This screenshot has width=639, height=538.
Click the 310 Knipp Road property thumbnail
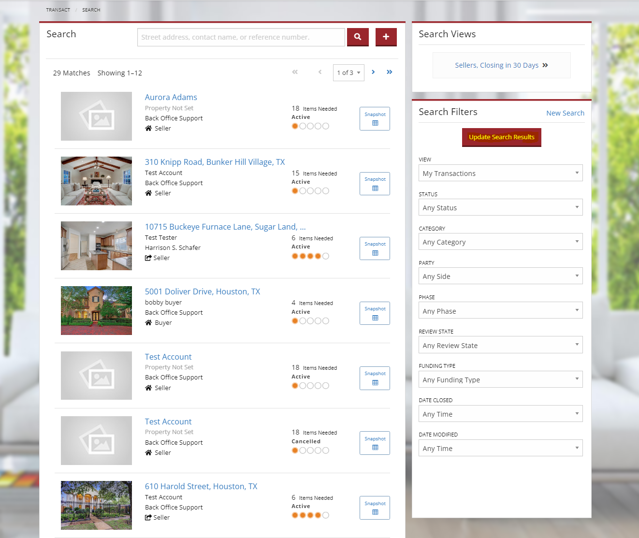(x=96, y=181)
